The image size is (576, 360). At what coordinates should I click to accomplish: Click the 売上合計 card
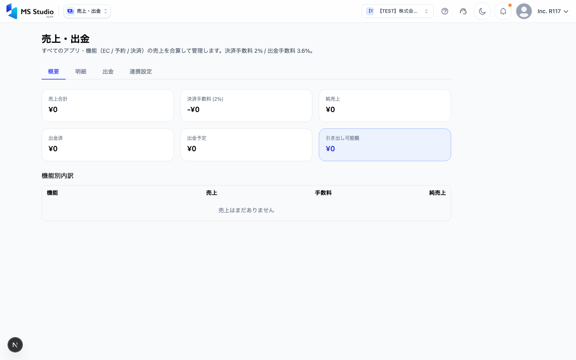coord(108,106)
